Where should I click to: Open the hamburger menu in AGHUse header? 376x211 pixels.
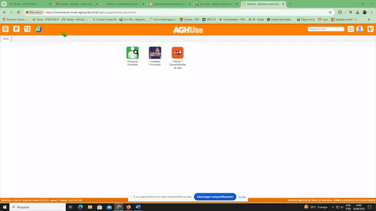5,29
